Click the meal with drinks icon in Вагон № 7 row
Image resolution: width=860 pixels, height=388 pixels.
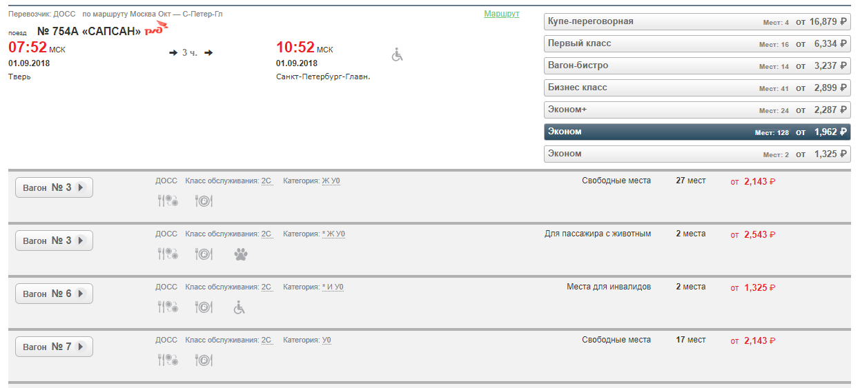pos(168,360)
